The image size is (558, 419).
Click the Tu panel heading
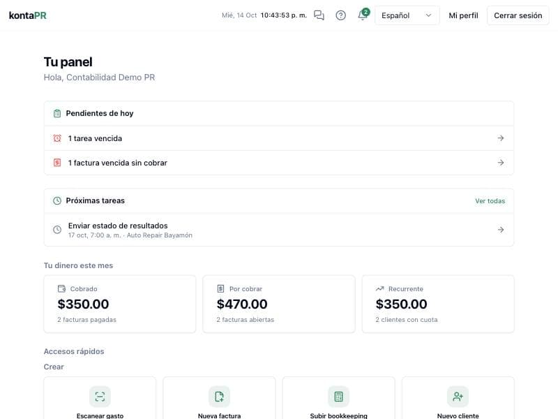[x=68, y=62]
